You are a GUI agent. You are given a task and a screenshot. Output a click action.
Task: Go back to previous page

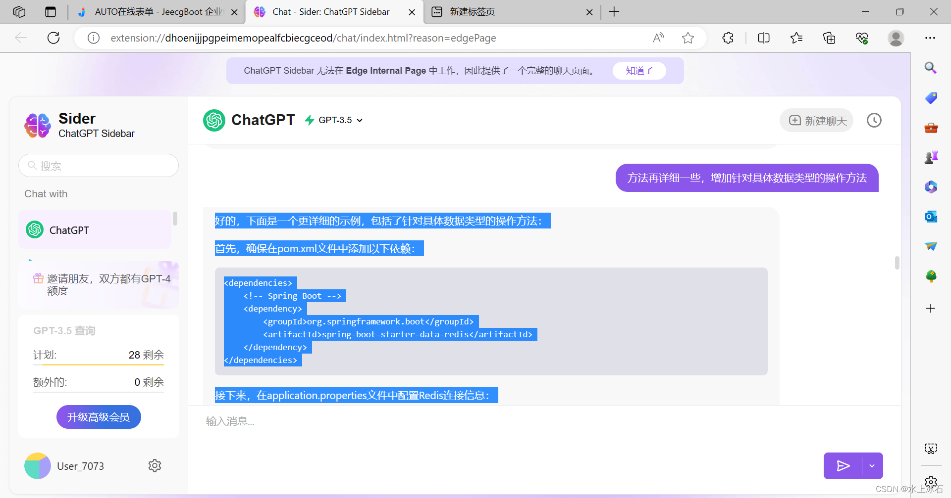point(21,38)
